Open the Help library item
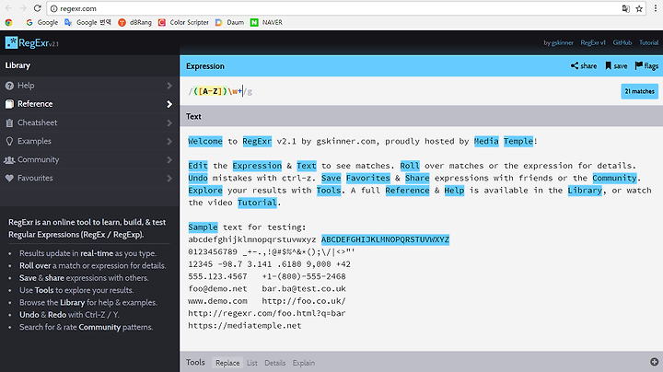663x372 pixels. click(x=89, y=86)
